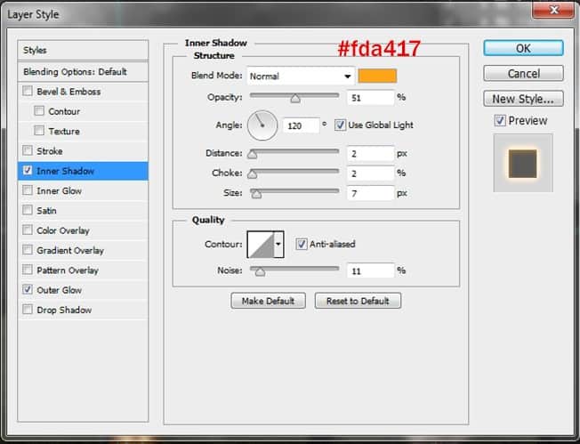Click the Distance value field
The height and width of the screenshot is (444, 580).
pos(370,154)
